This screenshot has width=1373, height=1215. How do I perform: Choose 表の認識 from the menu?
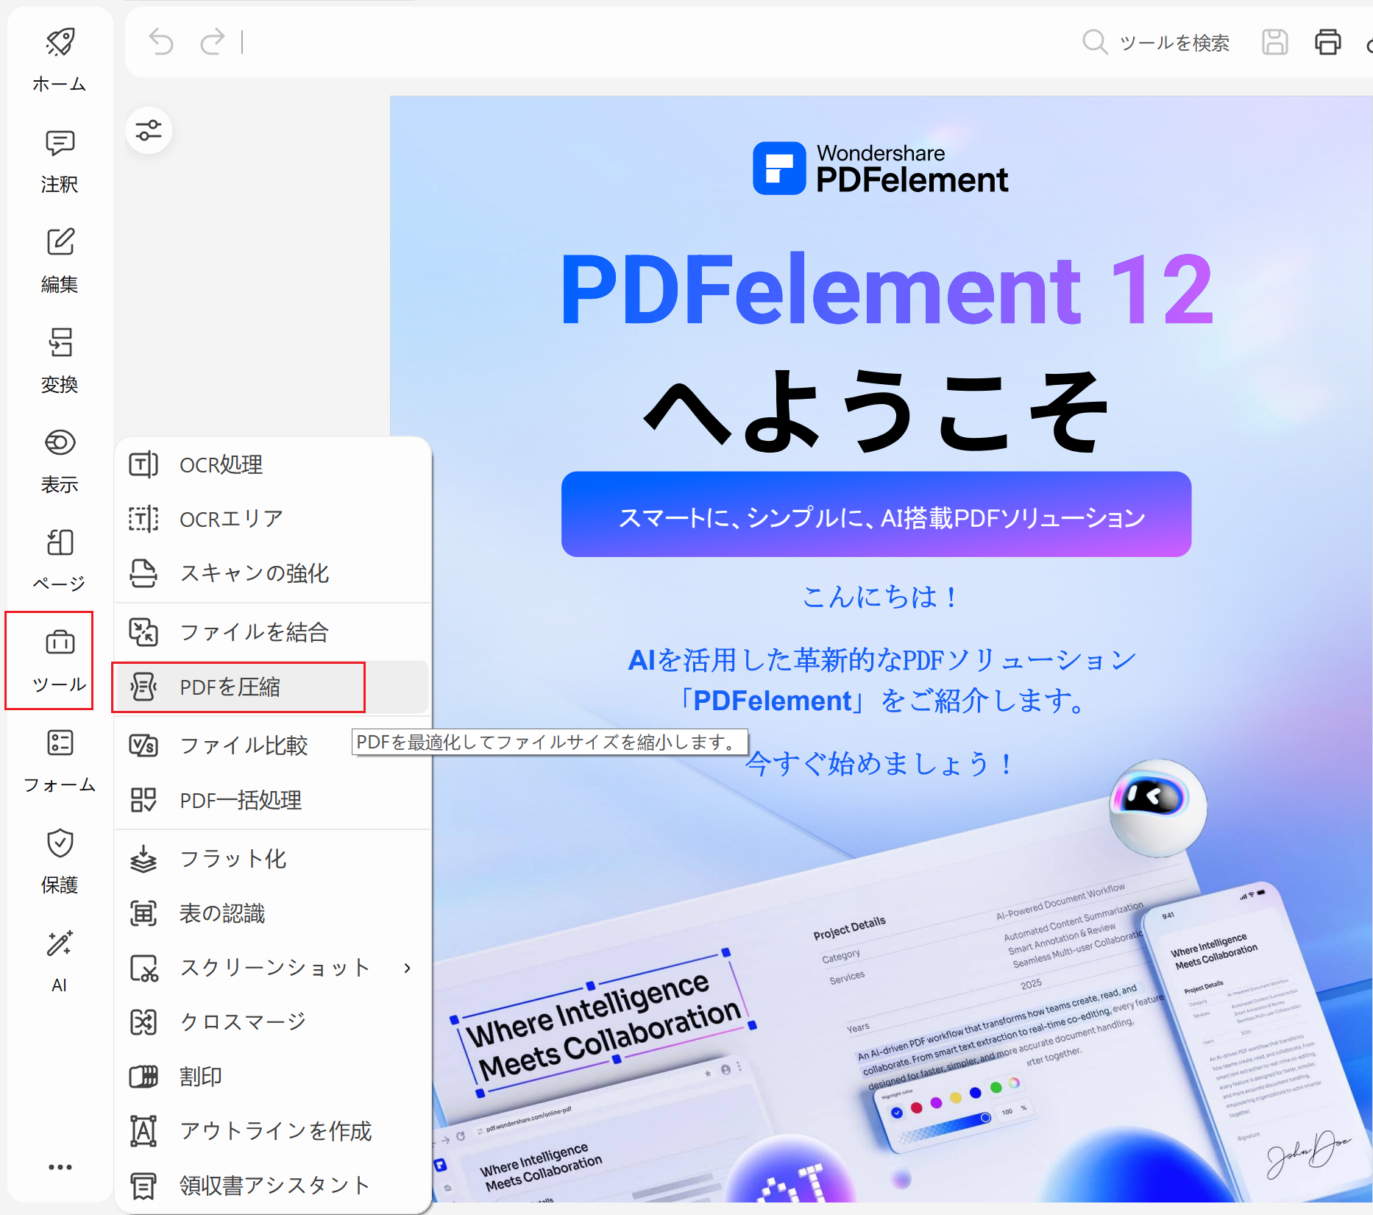[x=272, y=913]
